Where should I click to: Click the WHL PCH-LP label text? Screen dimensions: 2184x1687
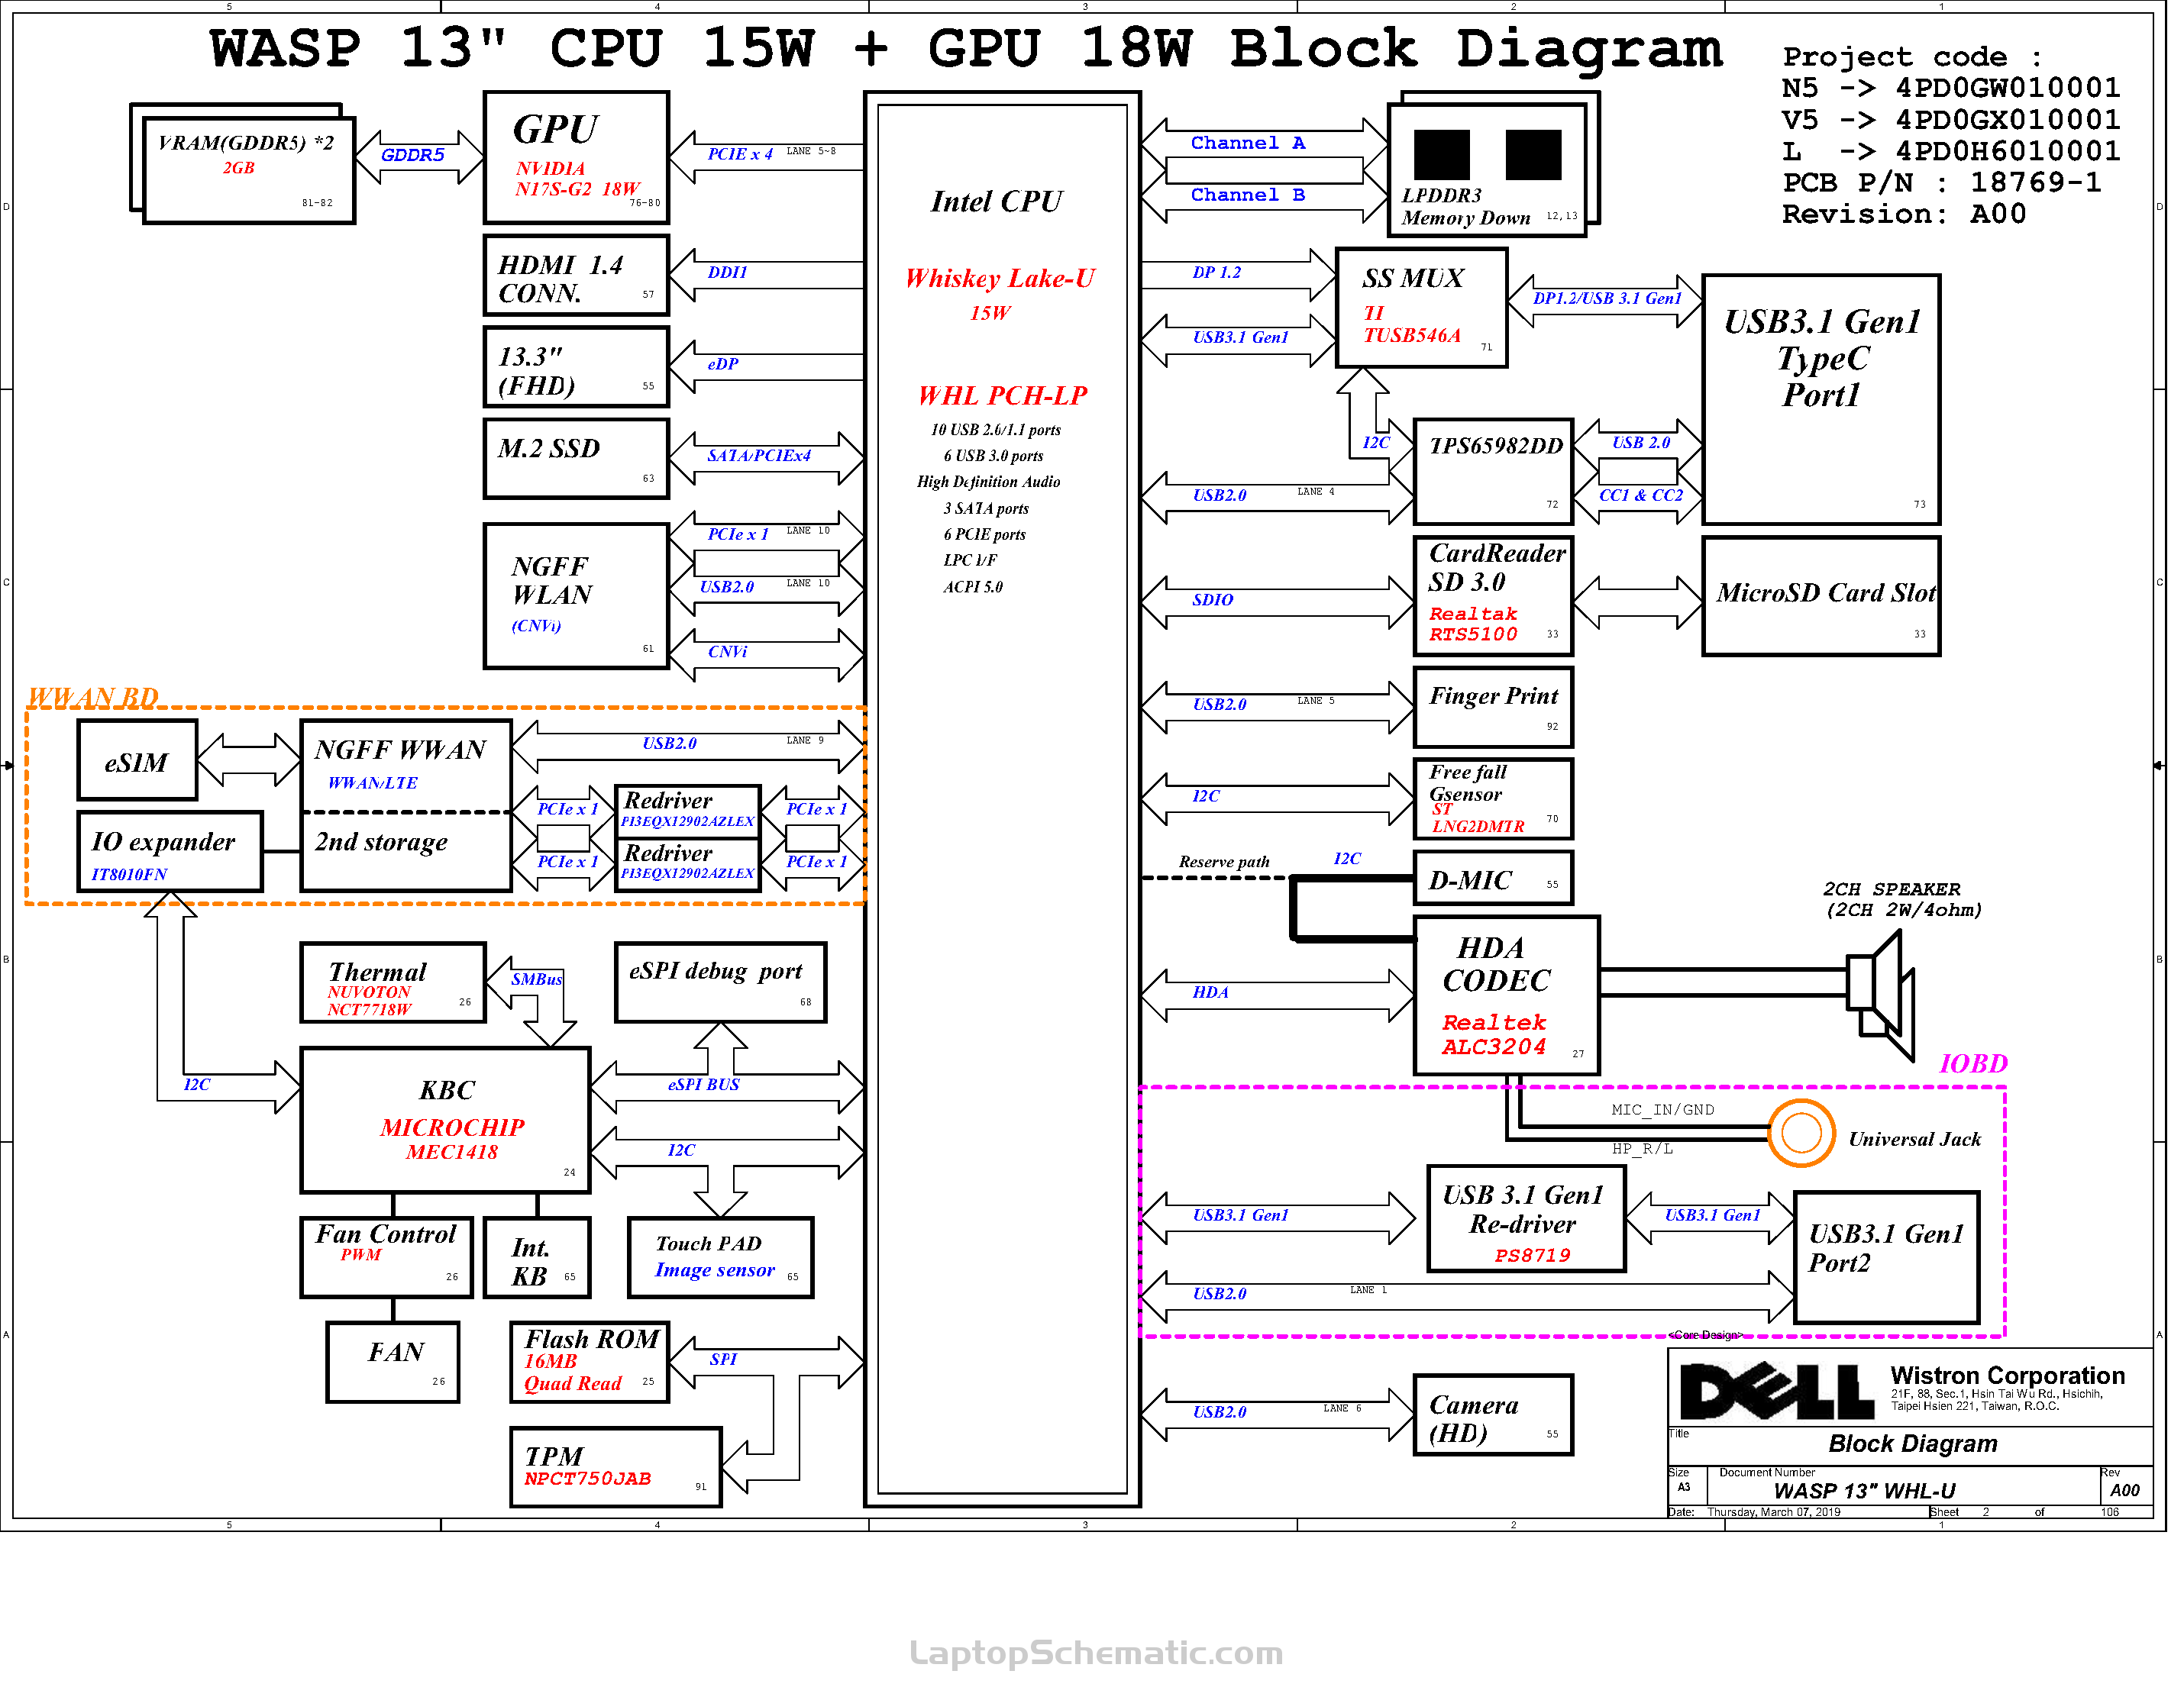click(x=1003, y=395)
